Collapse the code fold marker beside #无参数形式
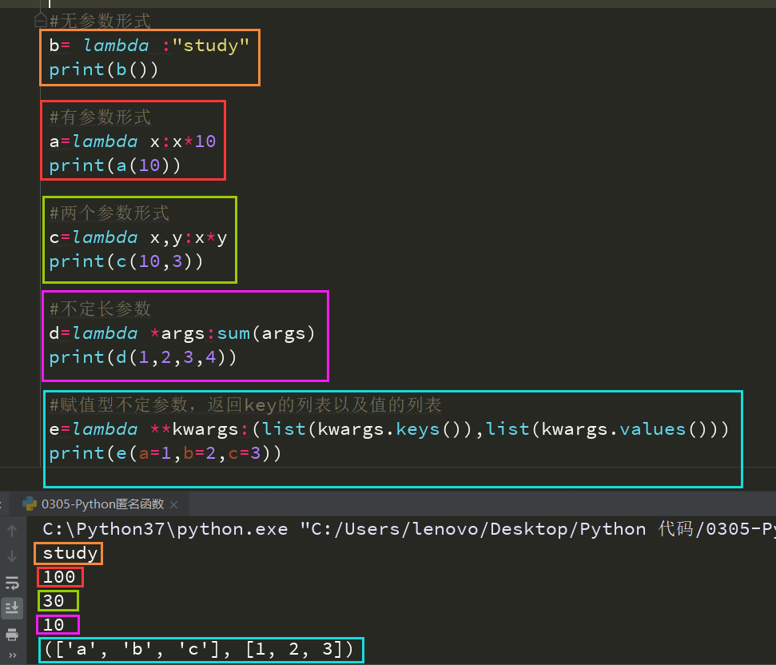This screenshot has width=776, height=665. click(x=41, y=20)
